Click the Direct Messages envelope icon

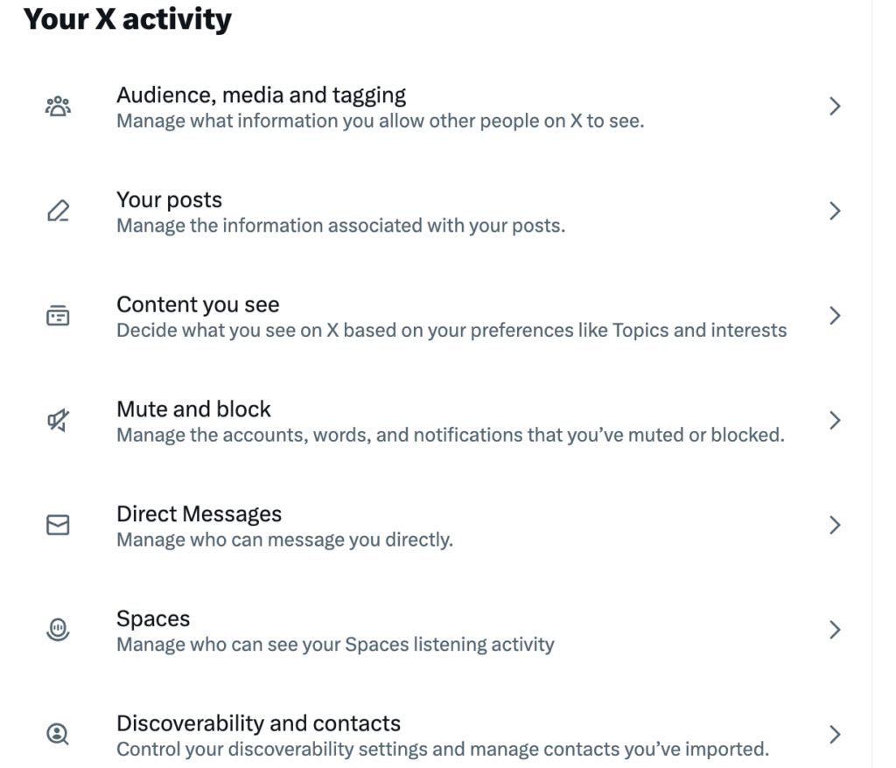pyautogui.click(x=58, y=525)
